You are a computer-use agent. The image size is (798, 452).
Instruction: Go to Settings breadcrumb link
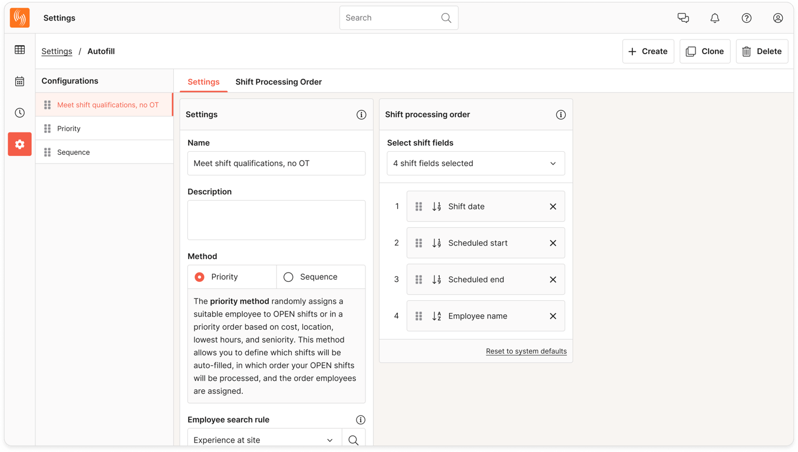(x=57, y=51)
